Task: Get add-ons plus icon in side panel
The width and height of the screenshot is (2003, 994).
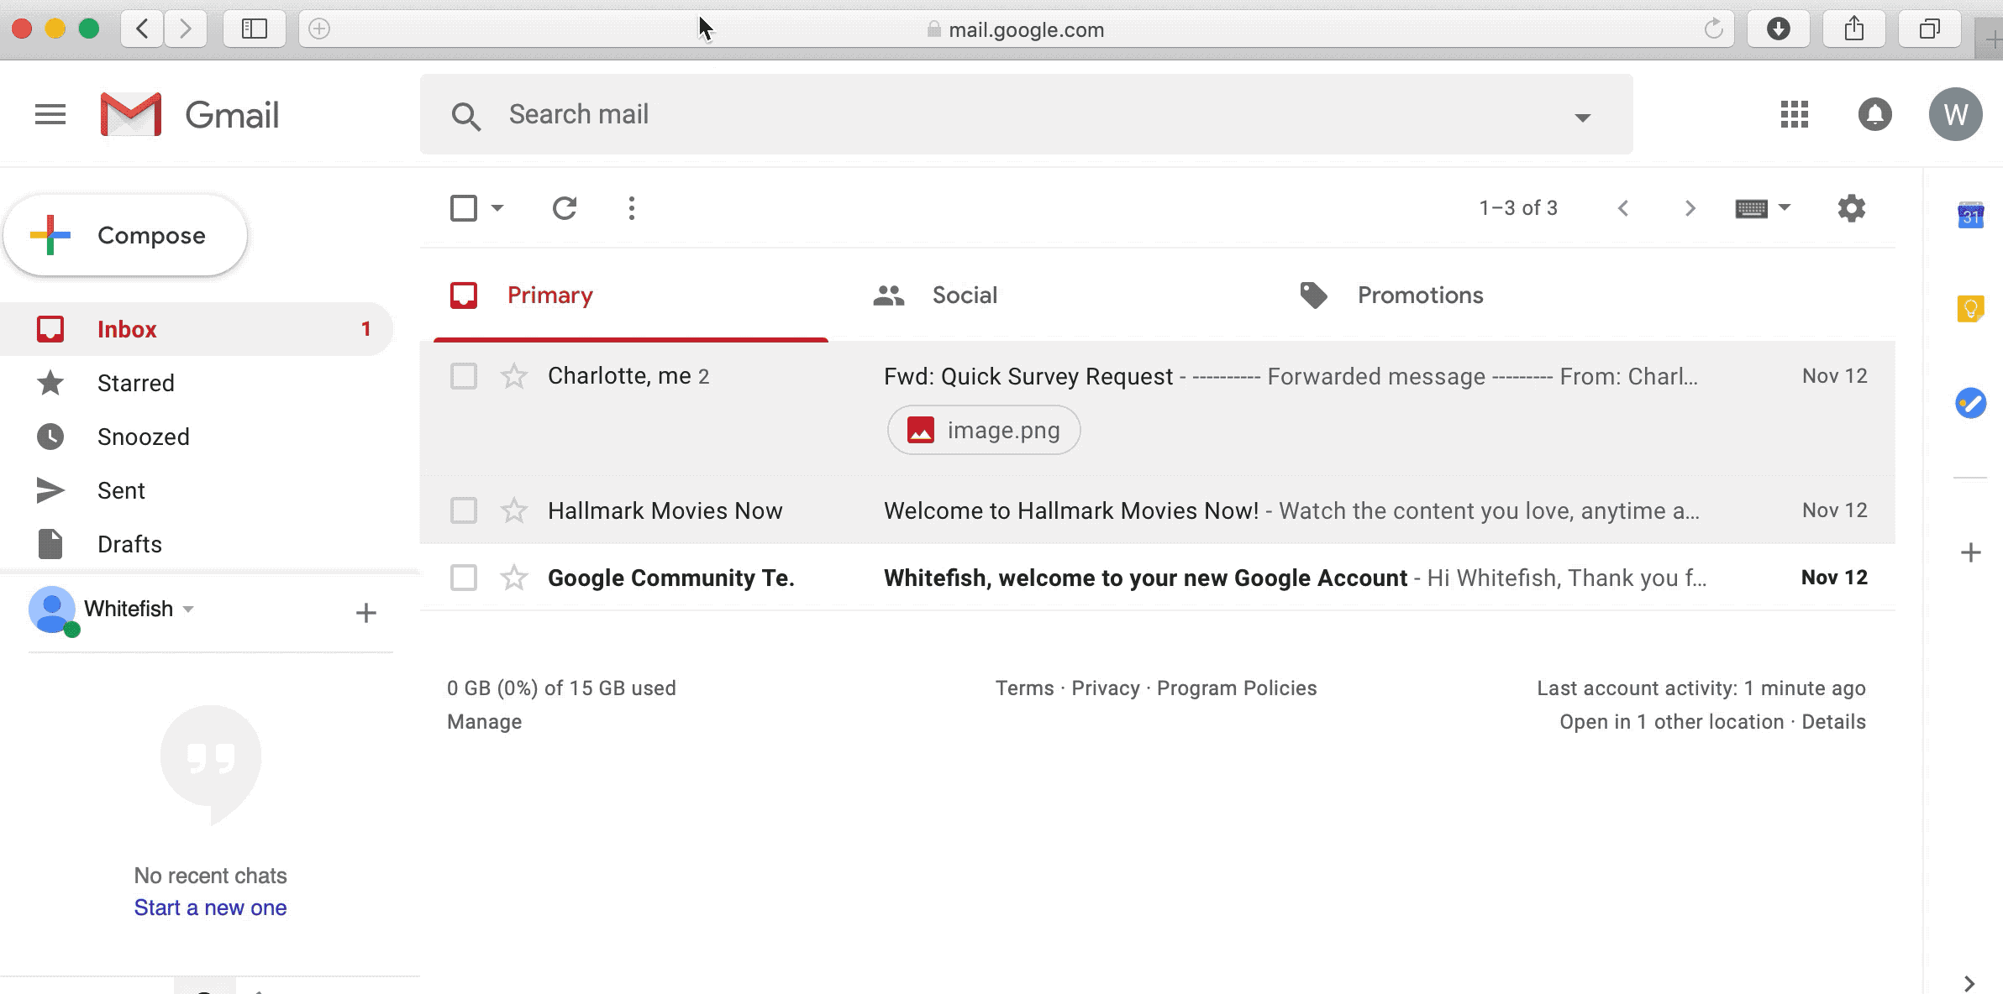Action: coord(1970,552)
